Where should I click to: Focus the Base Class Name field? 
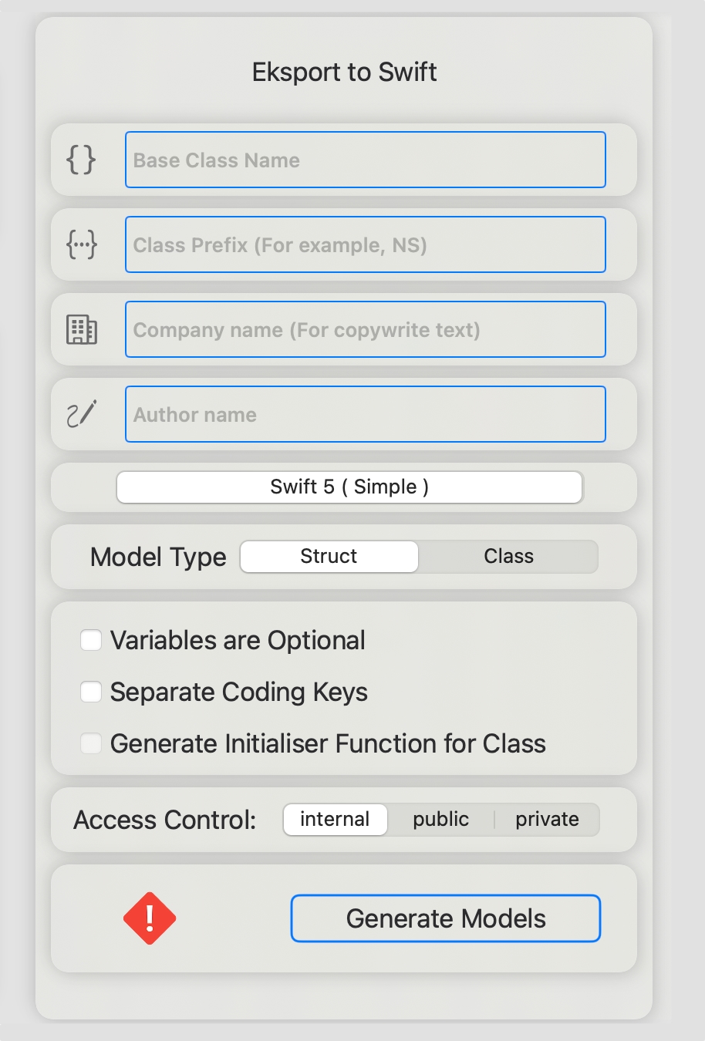366,160
